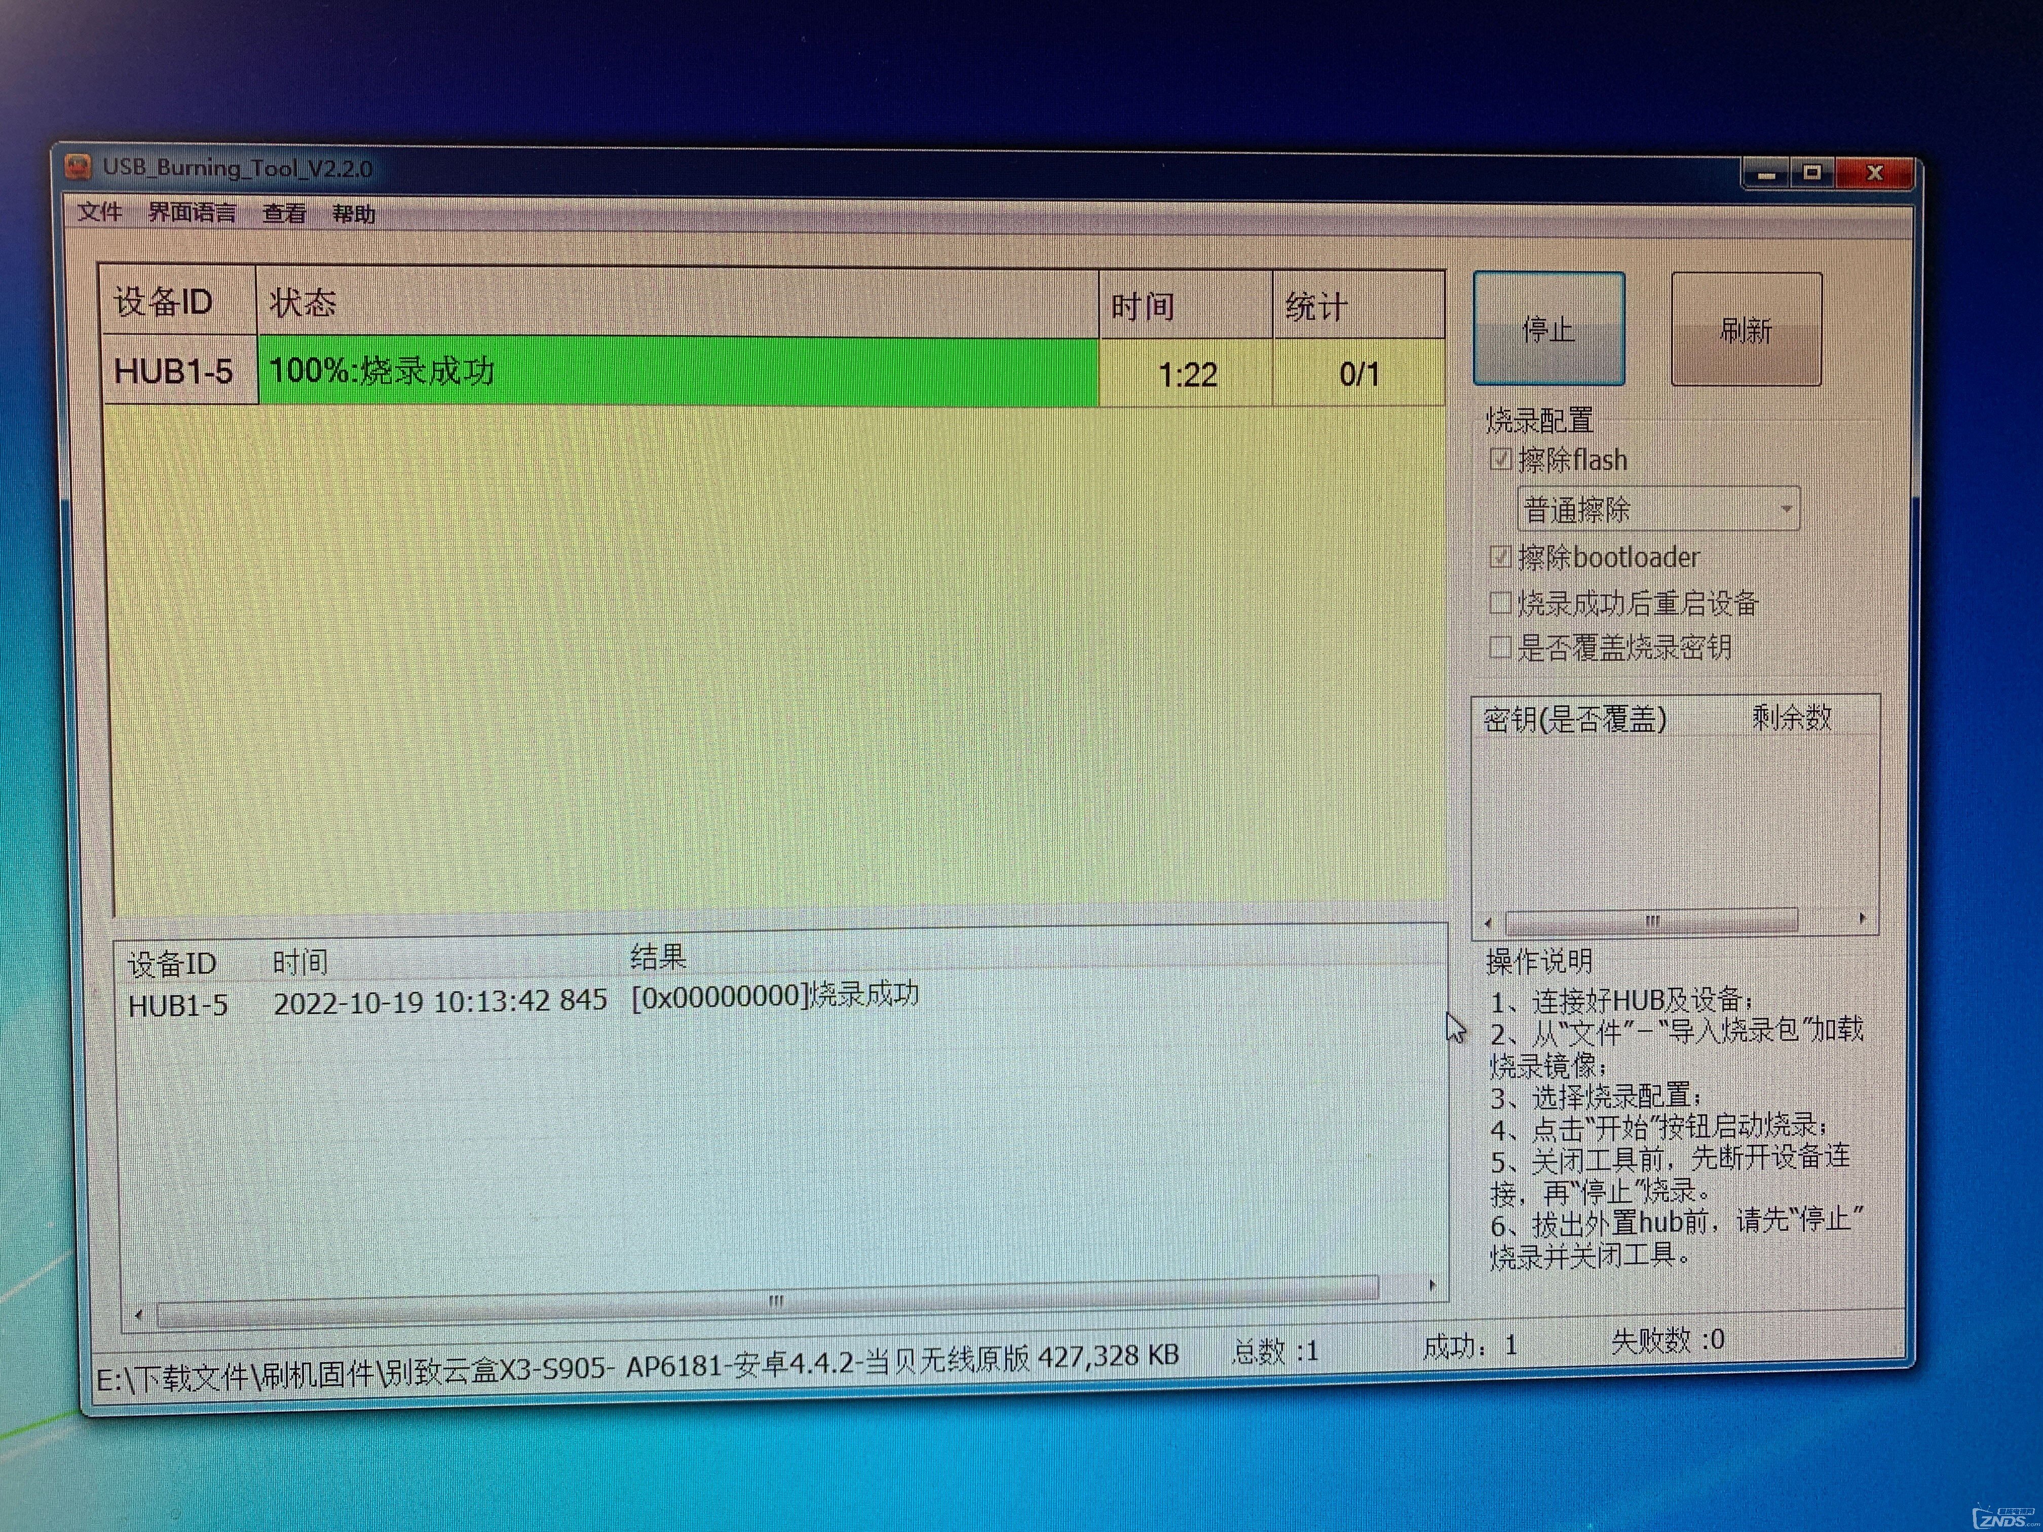Open the 普通擦除 erase mode dropdown
The image size is (2043, 1532).
coord(1659,509)
